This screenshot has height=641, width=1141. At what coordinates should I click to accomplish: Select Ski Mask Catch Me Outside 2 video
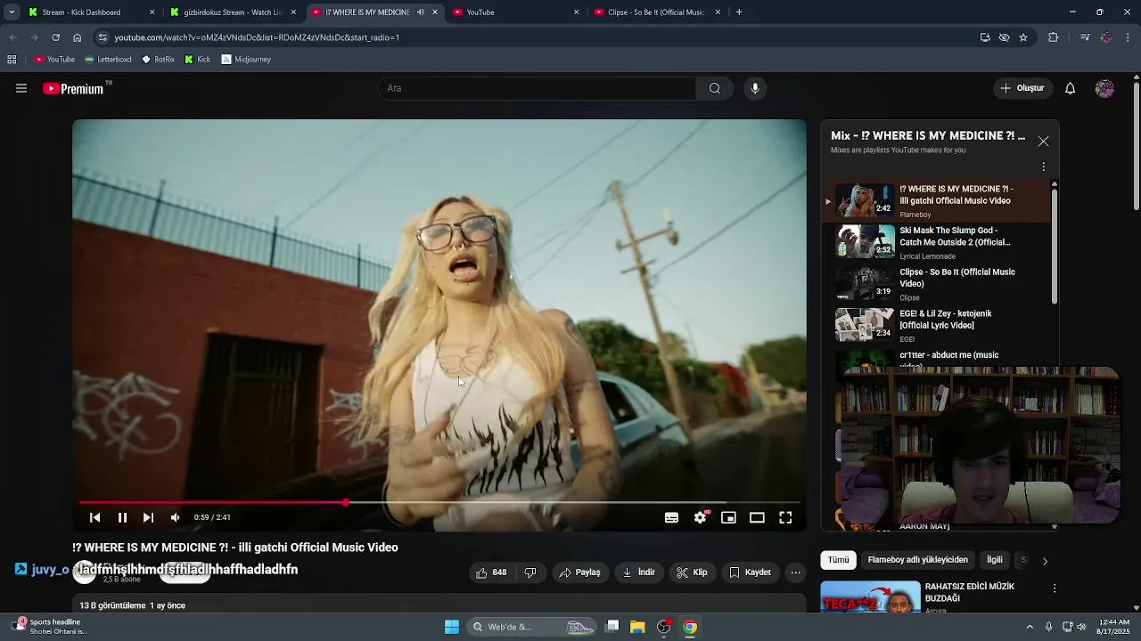(x=935, y=242)
